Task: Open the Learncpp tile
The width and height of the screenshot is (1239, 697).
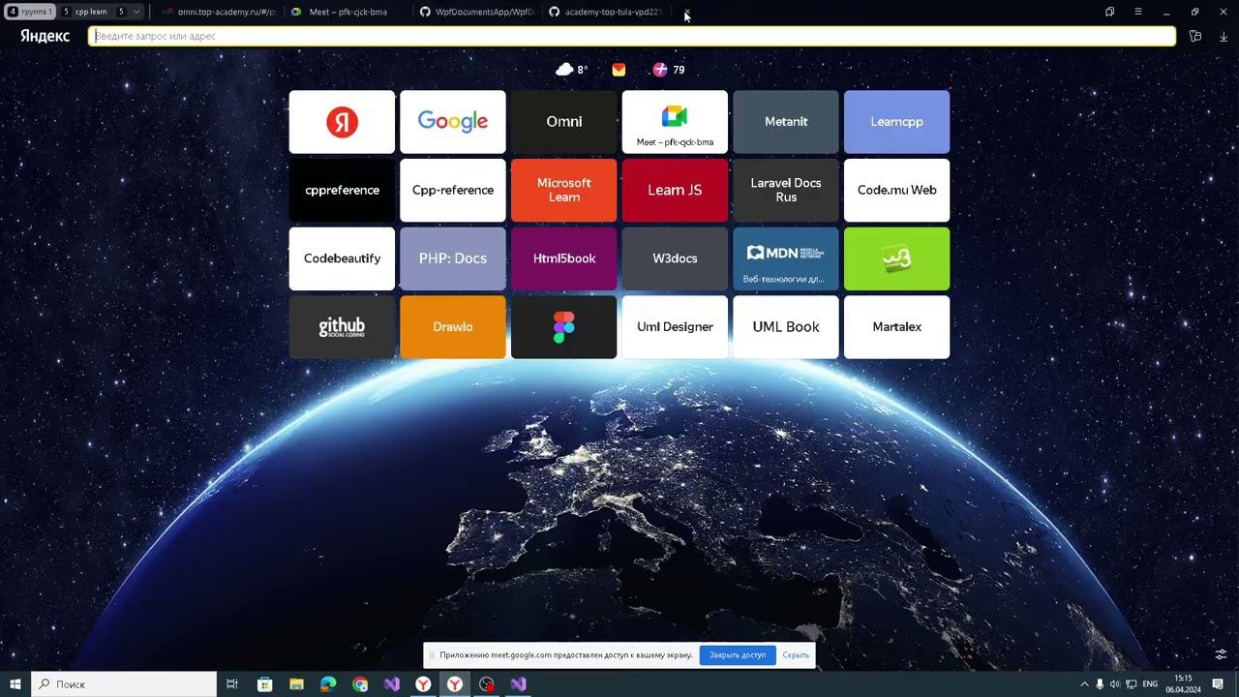Action: pyautogui.click(x=896, y=122)
